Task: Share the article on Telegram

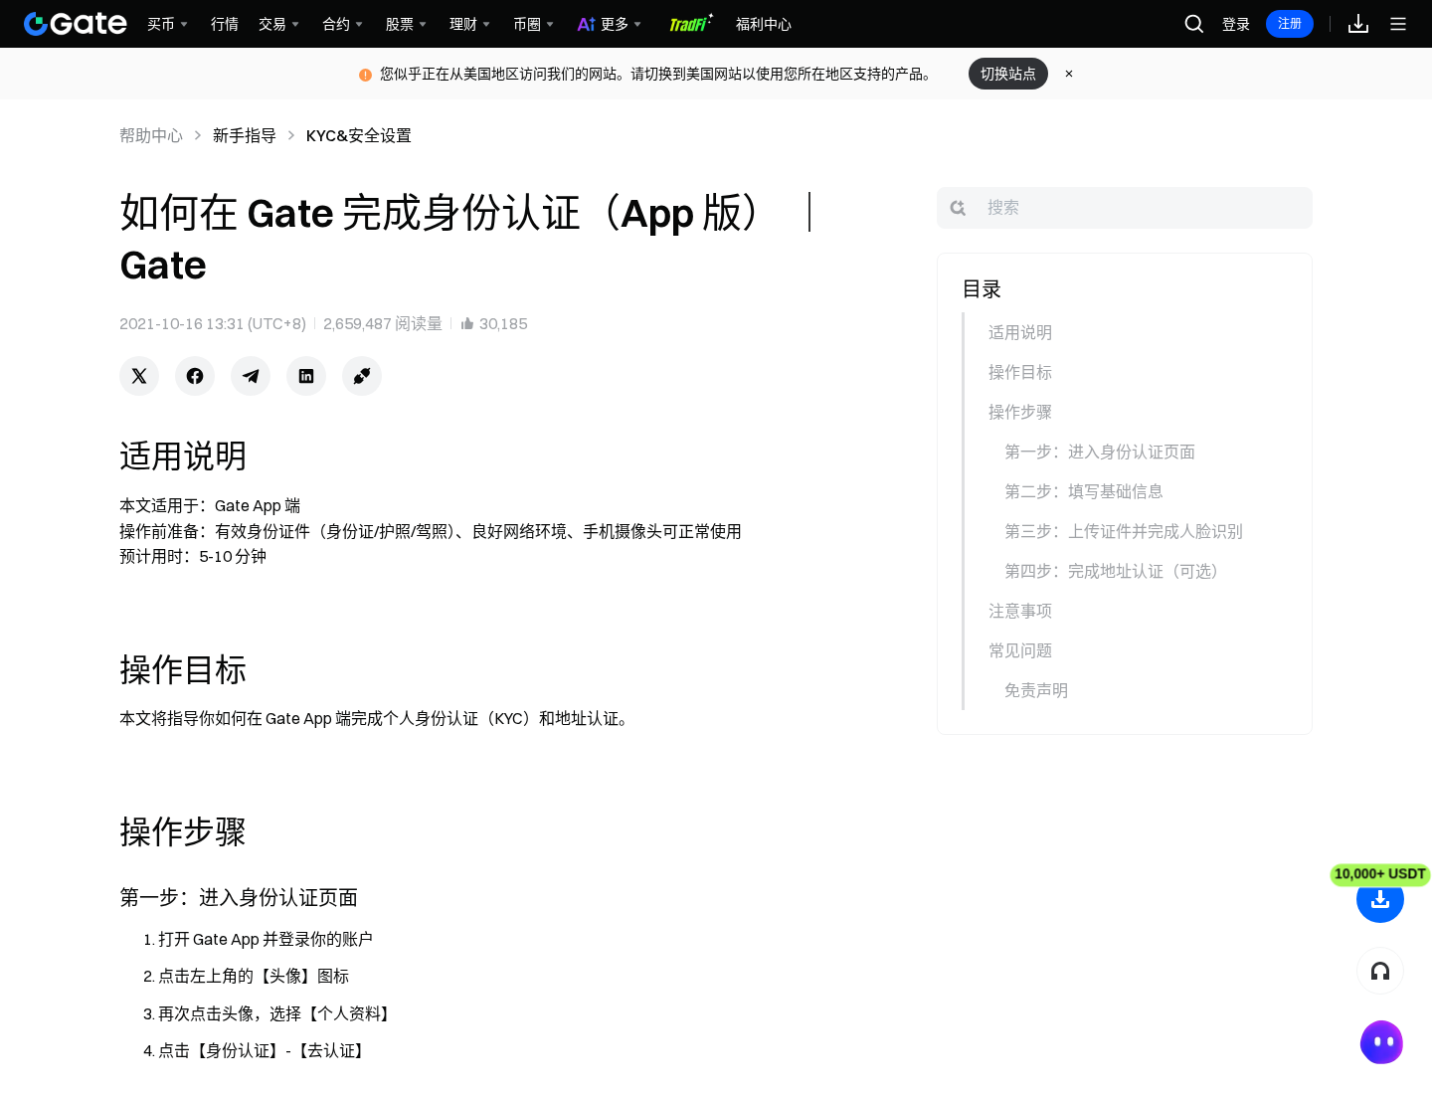Action: pos(251,376)
